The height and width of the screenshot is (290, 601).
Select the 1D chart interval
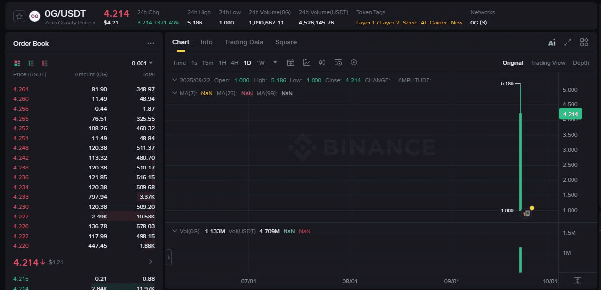247,63
